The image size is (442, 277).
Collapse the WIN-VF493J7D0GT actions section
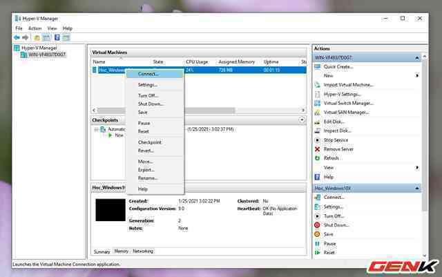click(x=417, y=58)
